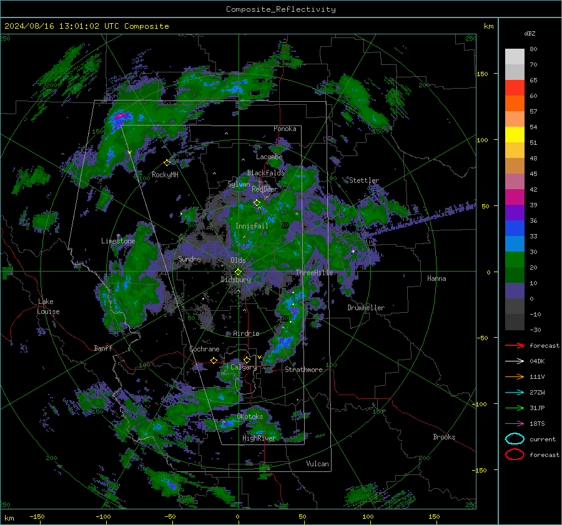Click the Okotoks city label
Screen dimensions: 562x525
[x=250, y=416]
